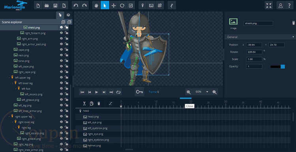Open the 60% zoom level dropdown
The height and width of the screenshot is (152, 296).
(x=207, y=92)
